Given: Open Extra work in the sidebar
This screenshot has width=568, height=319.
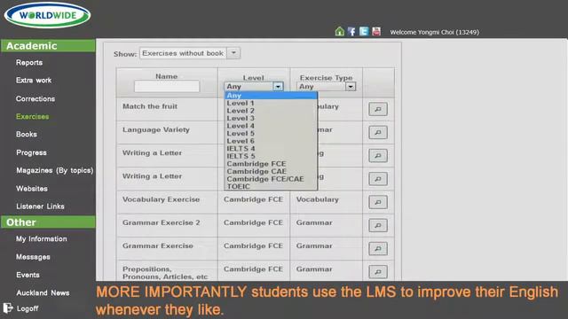Looking at the screenshot, I should click(x=34, y=81).
